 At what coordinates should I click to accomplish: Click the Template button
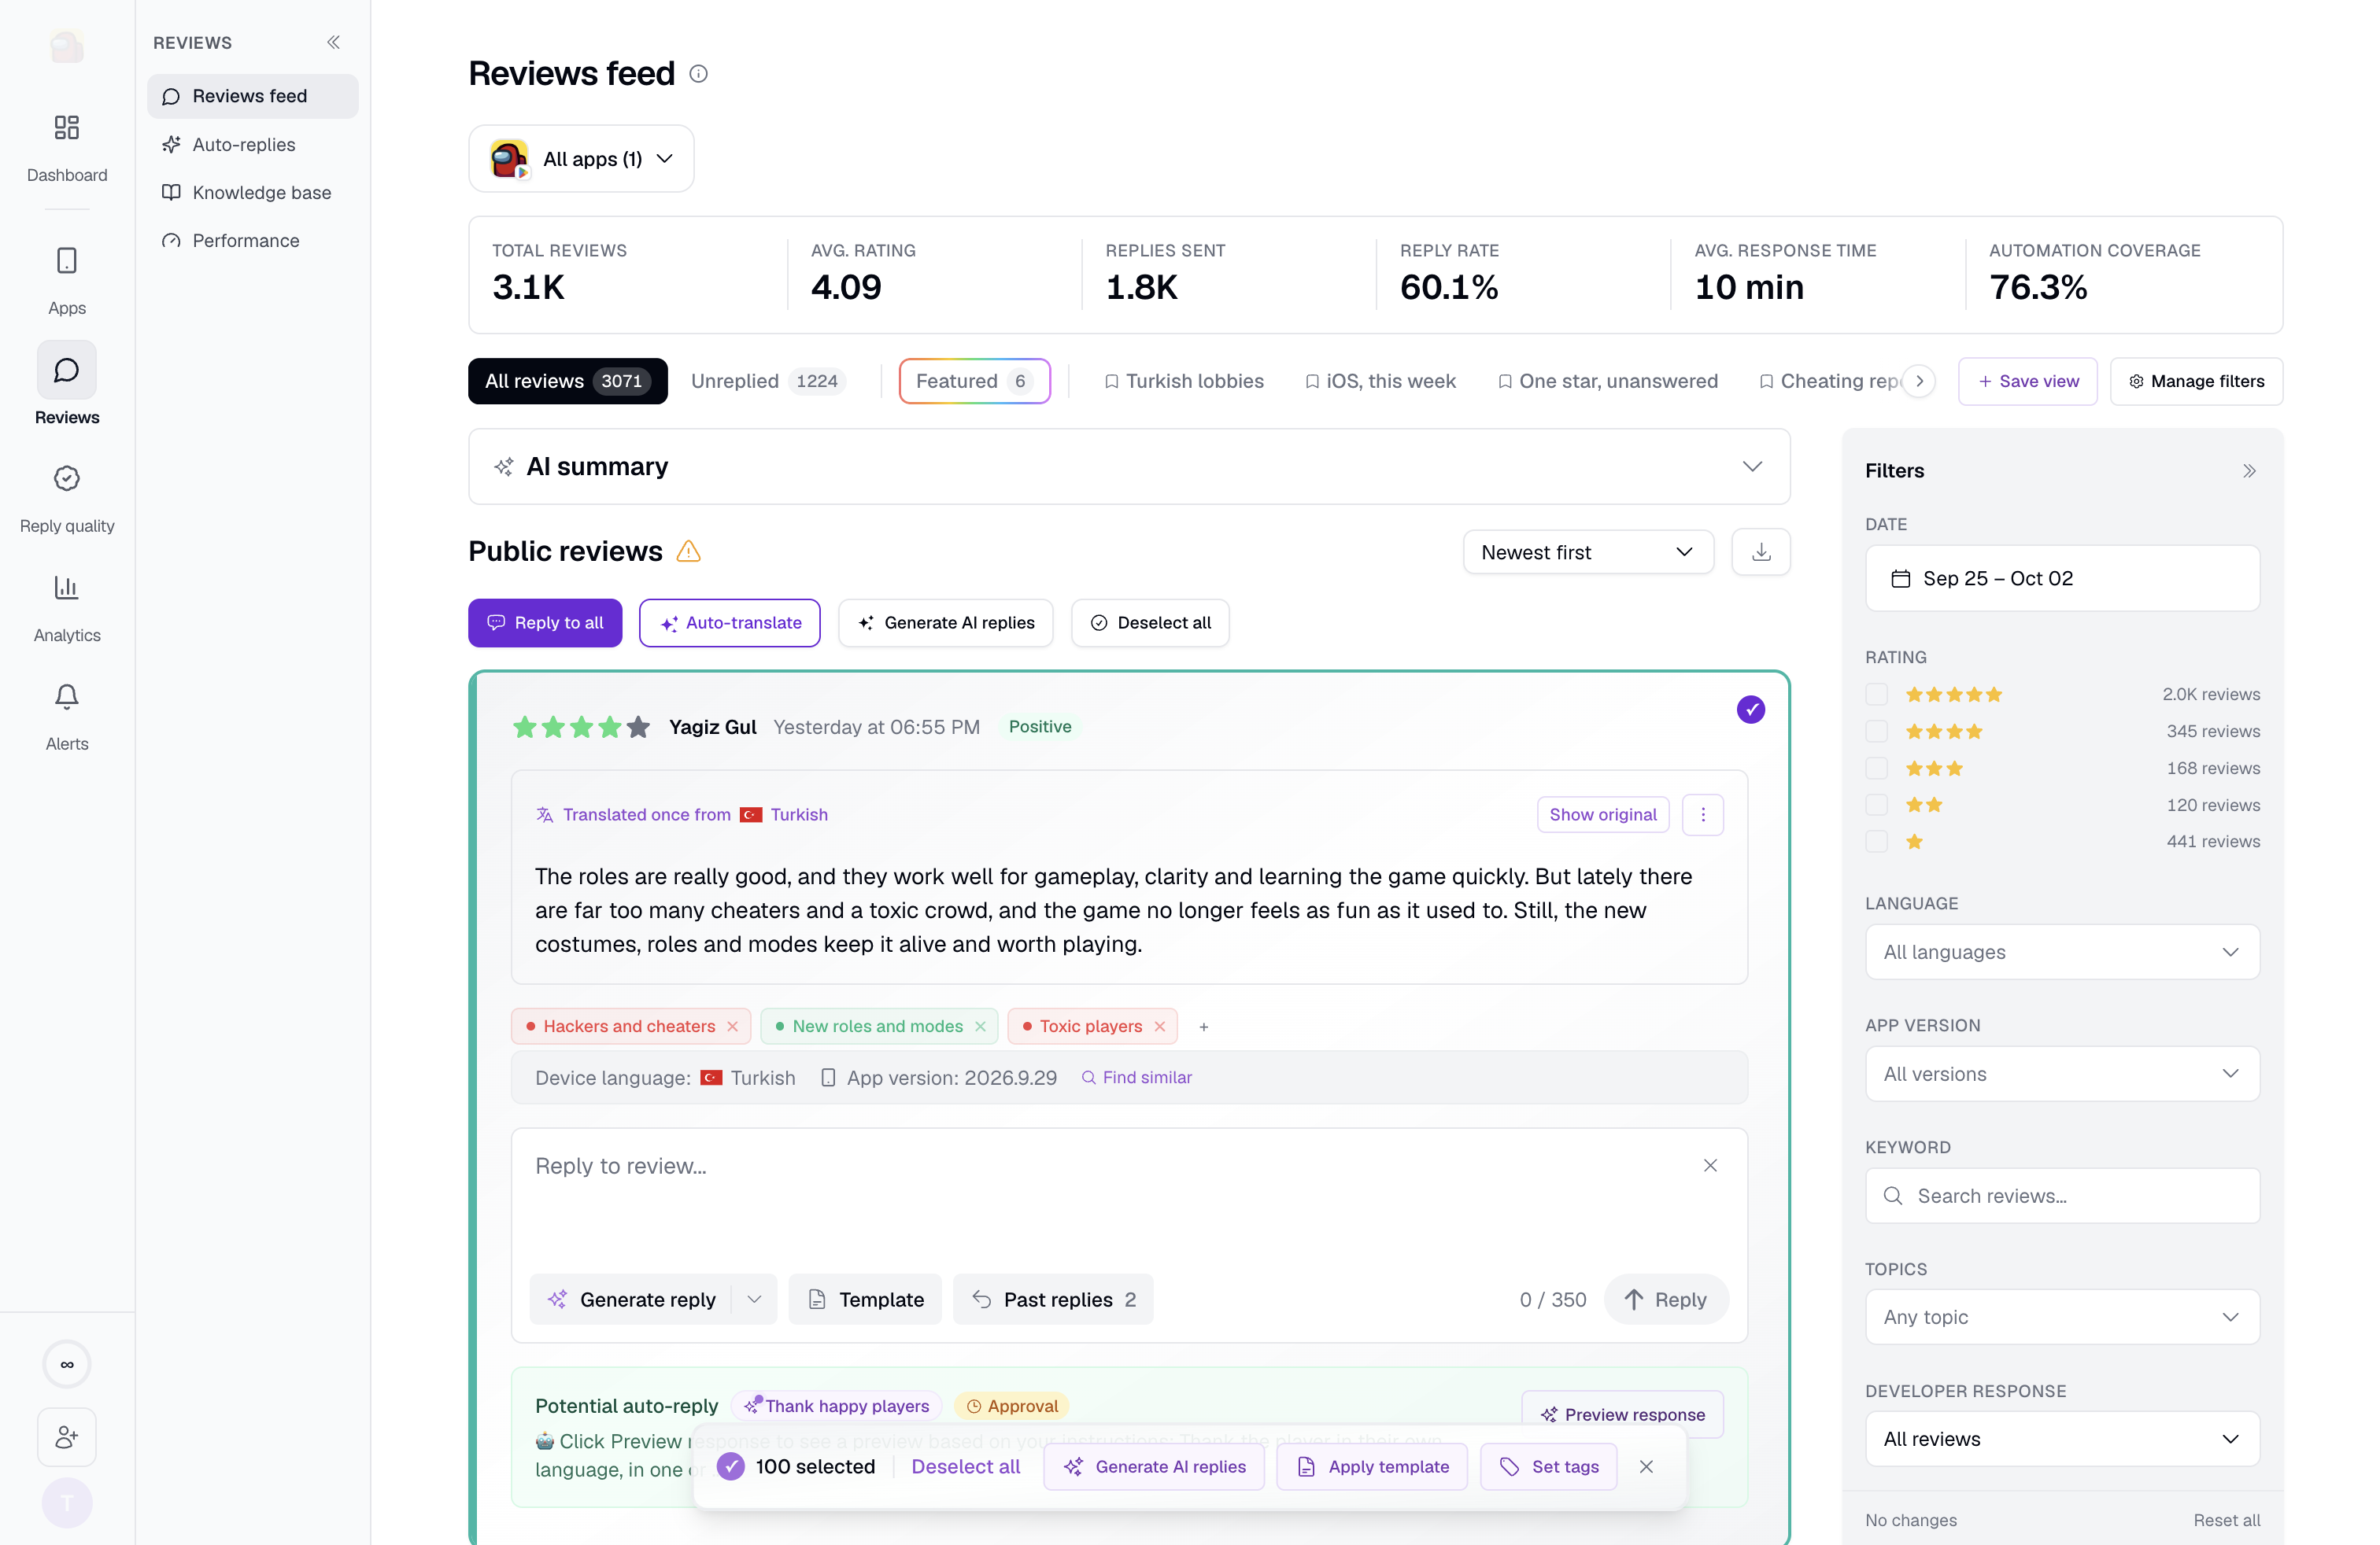click(865, 1299)
